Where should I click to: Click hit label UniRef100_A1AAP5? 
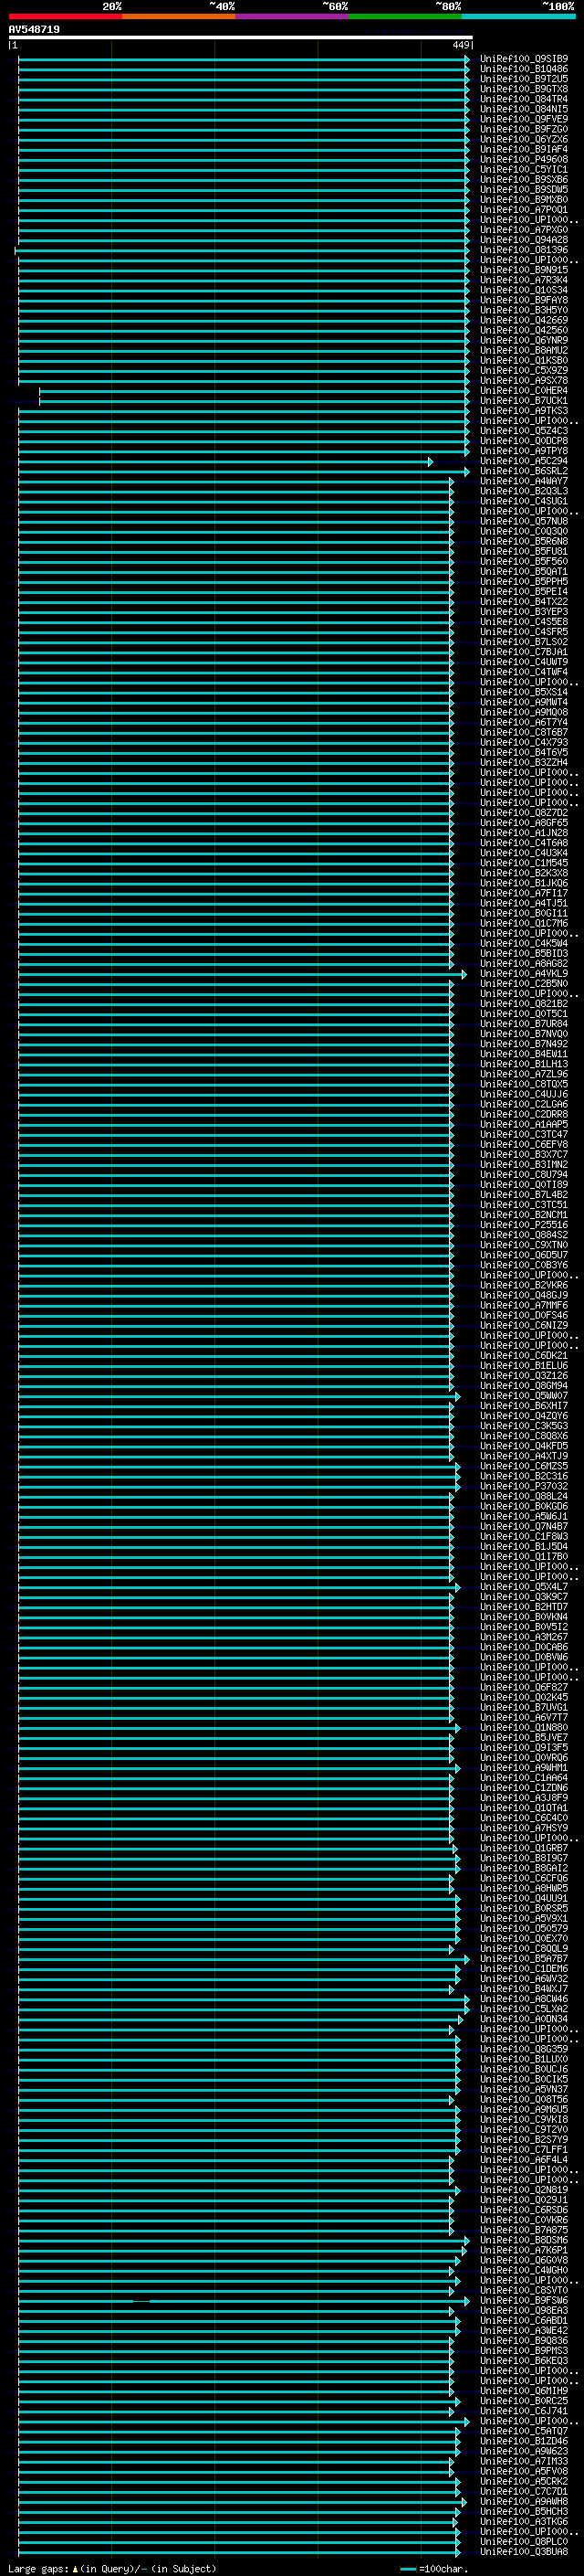point(524,1124)
